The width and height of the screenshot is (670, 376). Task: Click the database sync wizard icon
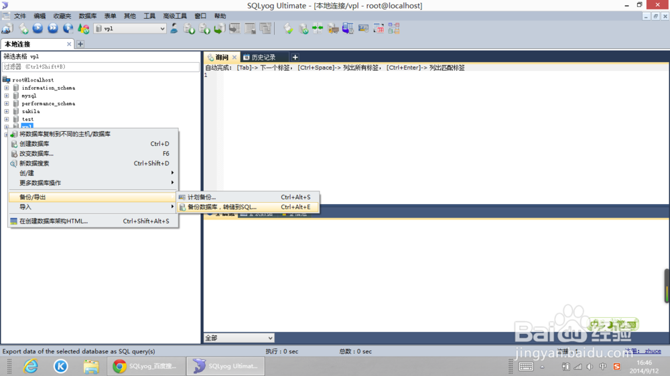[304, 29]
